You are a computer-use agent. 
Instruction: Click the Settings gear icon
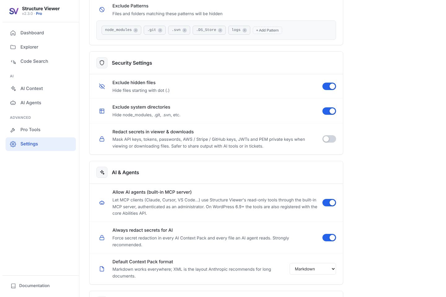click(x=13, y=144)
